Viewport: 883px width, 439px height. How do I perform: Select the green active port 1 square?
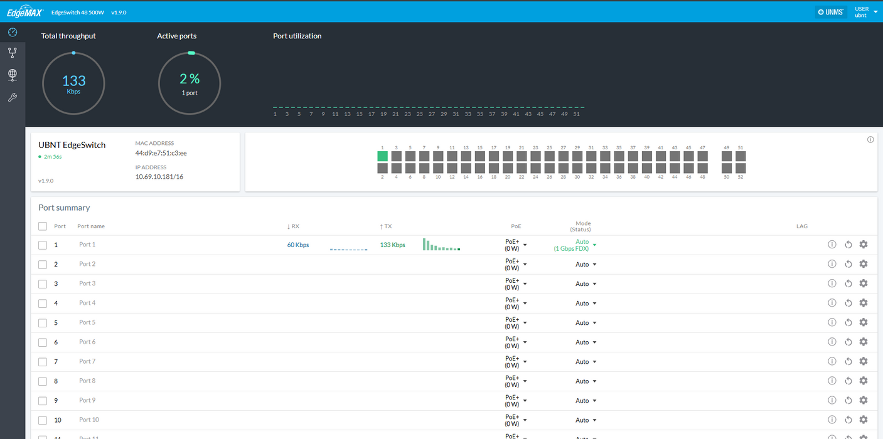(x=382, y=156)
